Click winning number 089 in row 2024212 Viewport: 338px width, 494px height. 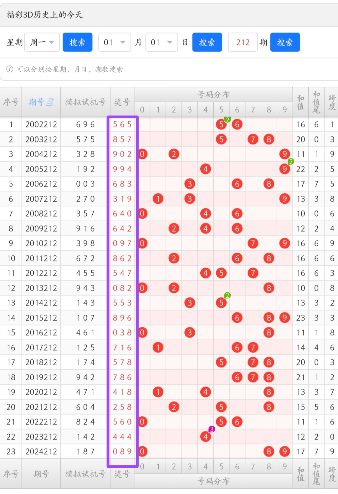pos(122,452)
